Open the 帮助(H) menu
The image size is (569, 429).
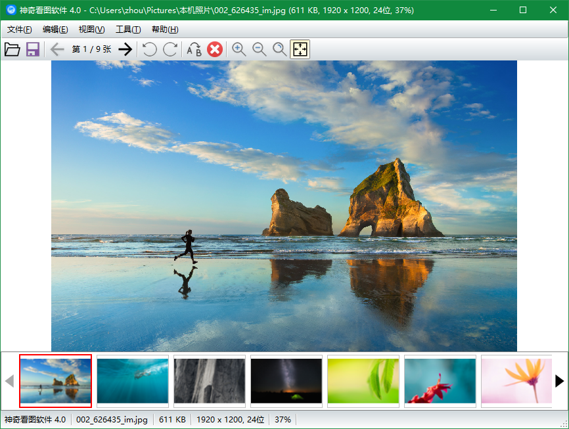(x=165, y=30)
